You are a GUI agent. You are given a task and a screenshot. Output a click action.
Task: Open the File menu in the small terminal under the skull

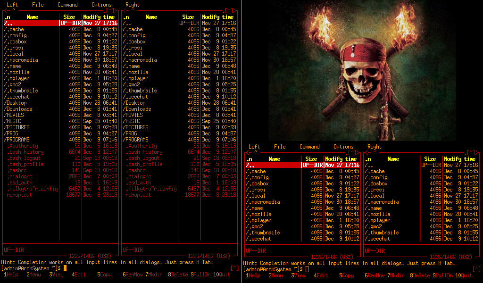280,147
